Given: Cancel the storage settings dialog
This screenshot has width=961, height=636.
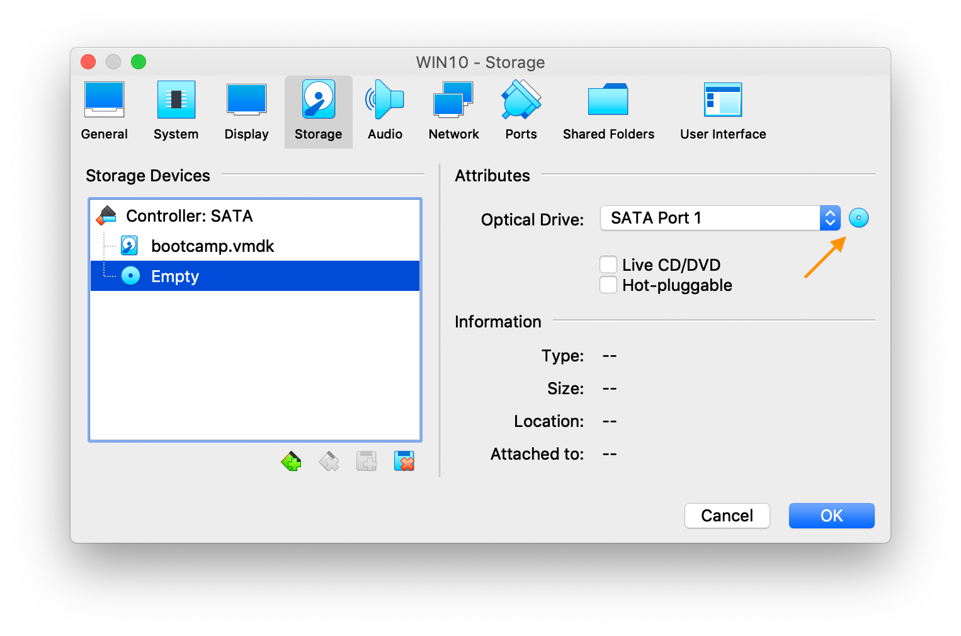Looking at the screenshot, I should click(727, 515).
